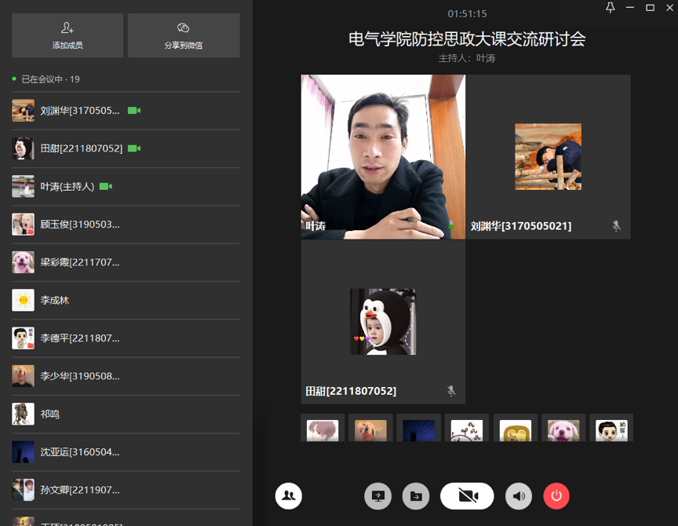This screenshot has height=526, width=678.
Task: Click the host label 主持人: 叶涛
Action: [467, 58]
